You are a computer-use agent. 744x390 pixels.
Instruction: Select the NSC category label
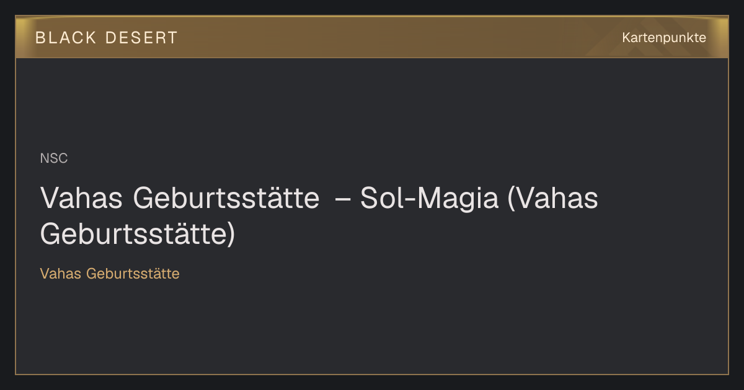click(54, 158)
